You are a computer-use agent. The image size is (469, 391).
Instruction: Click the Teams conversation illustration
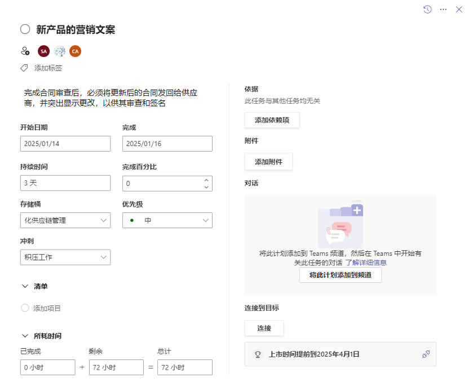[x=340, y=224]
